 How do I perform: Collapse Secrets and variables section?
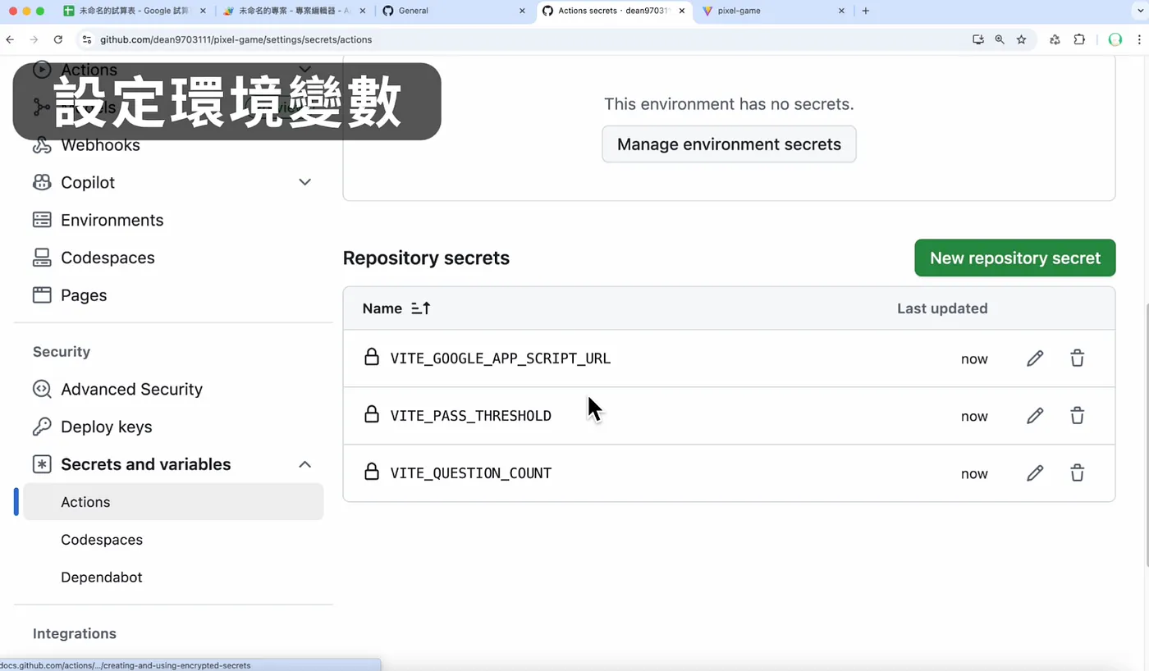[304, 464]
